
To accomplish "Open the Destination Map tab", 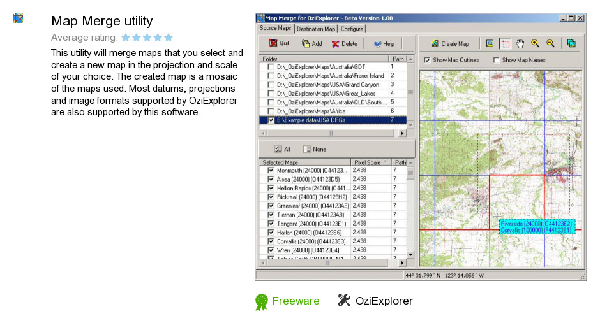I will (316, 29).
